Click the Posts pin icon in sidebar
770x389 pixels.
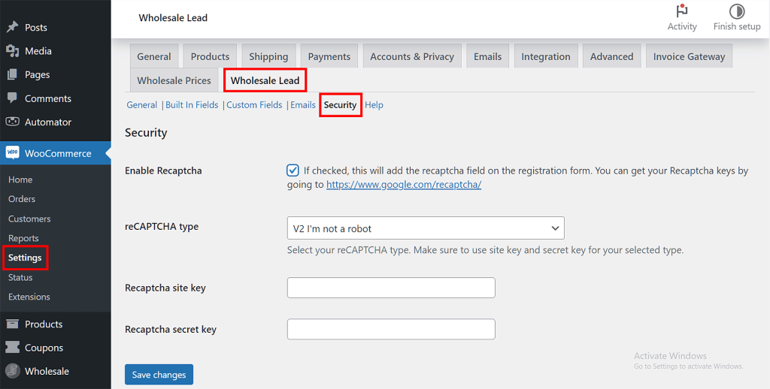(x=12, y=27)
